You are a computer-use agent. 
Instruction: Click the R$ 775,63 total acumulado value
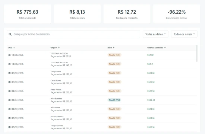[x=28, y=12]
